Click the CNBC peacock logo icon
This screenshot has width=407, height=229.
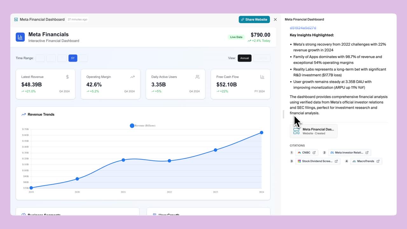pos(299,153)
